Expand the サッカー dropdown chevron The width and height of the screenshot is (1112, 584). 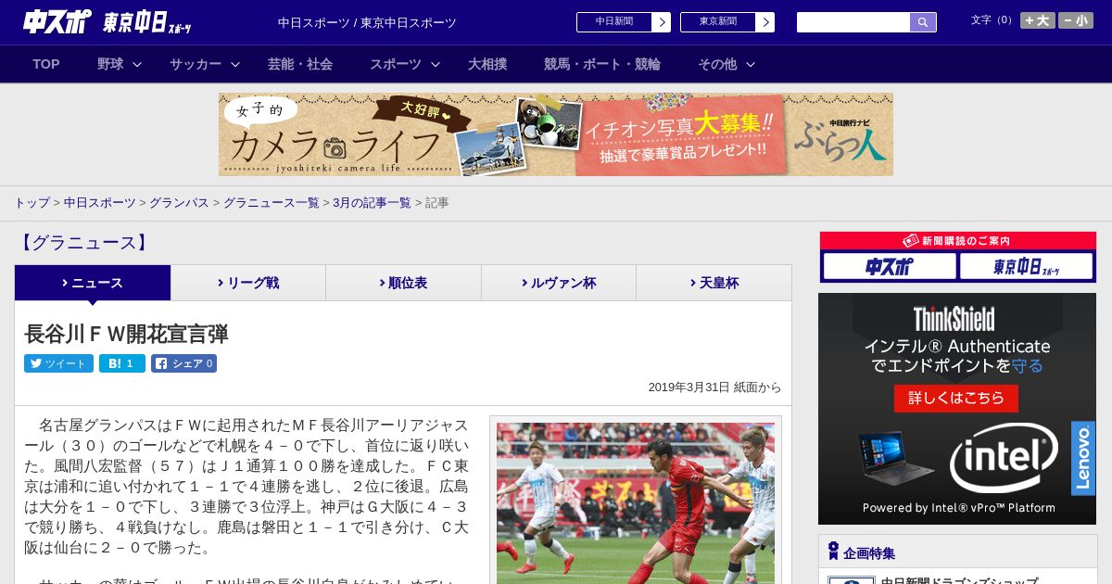[235, 64]
